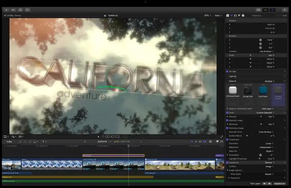This screenshot has width=291, height=188.
Task: Go to next text layer arrow
Action: (x=269, y=184)
